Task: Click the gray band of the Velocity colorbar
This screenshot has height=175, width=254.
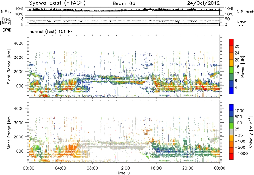Action: tap(231, 132)
